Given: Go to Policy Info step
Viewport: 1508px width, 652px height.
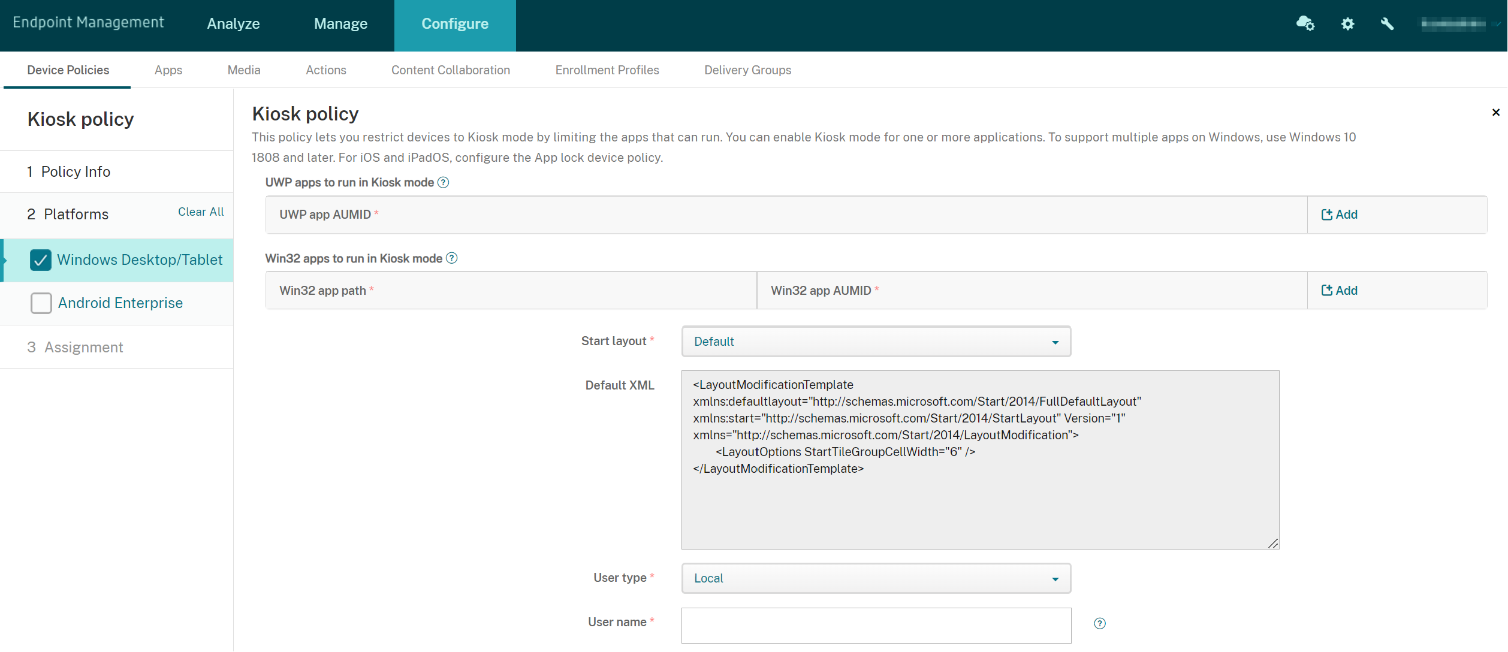Looking at the screenshot, I should click(76, 172).
